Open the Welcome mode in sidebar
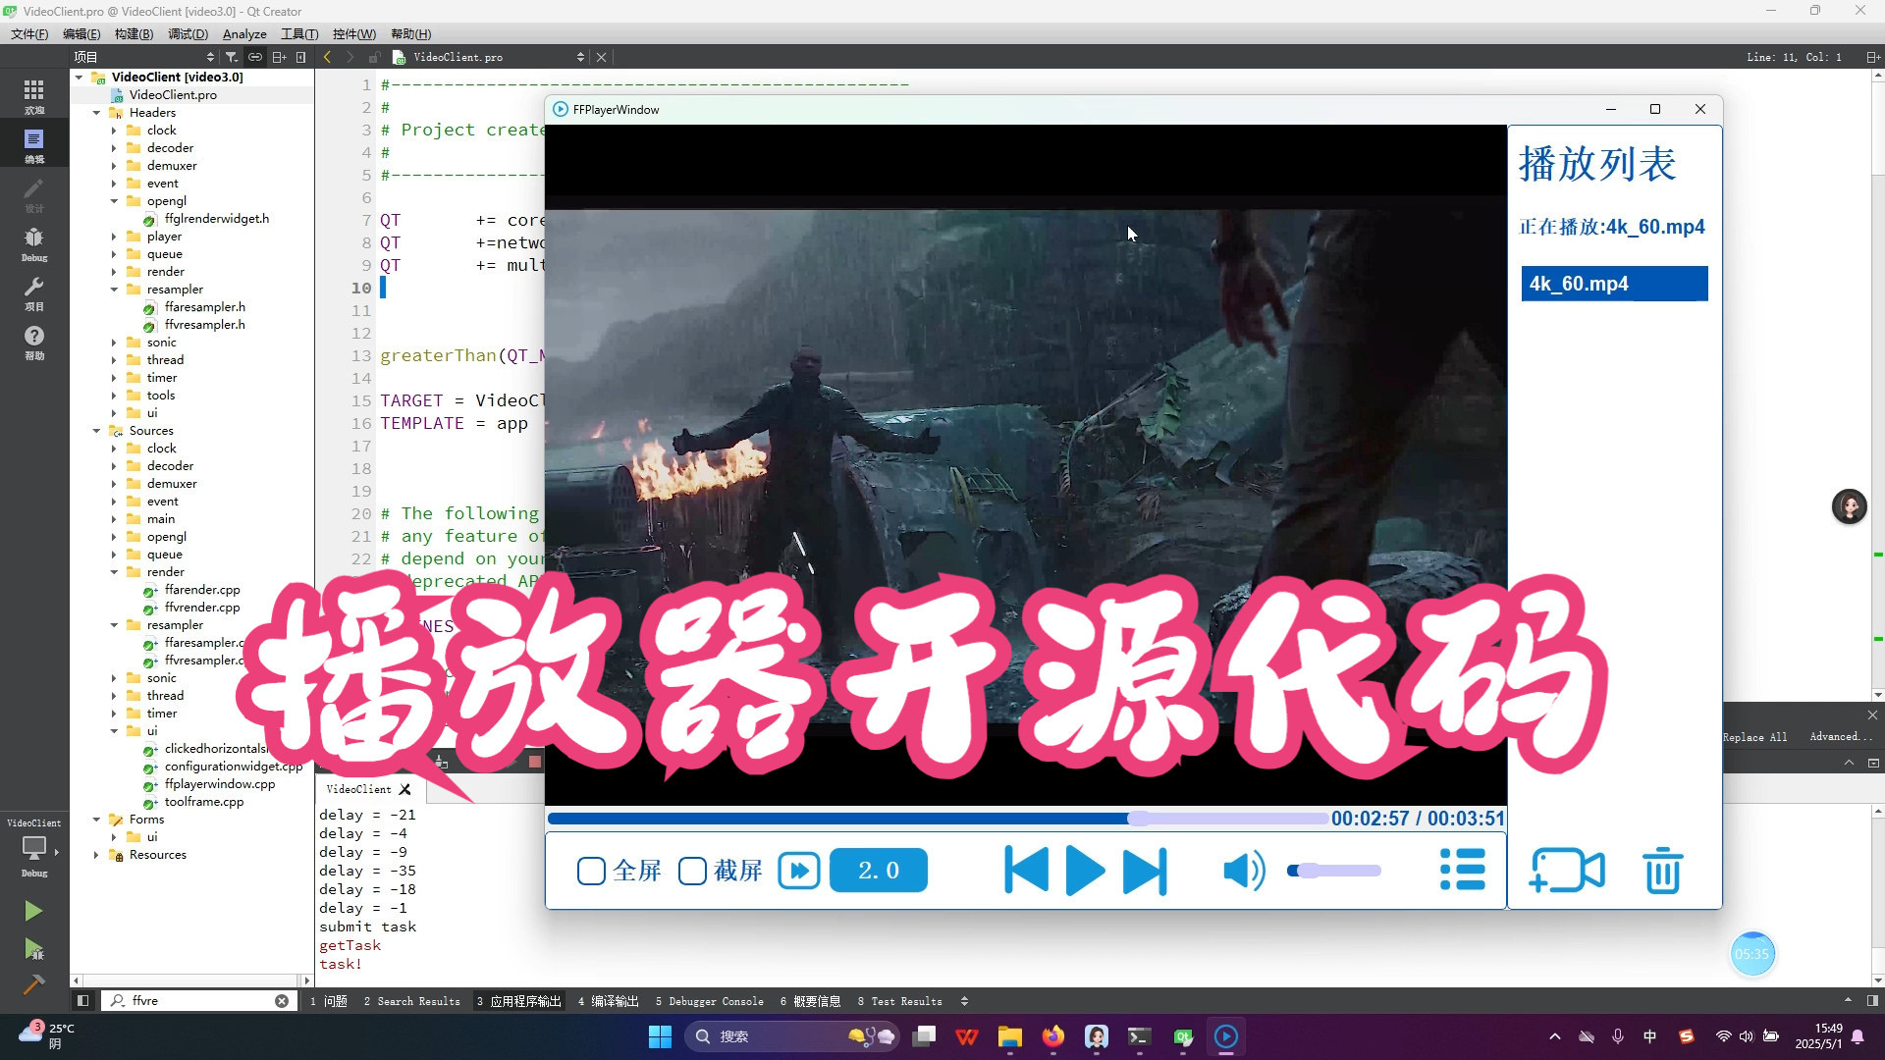 [x=34, y=96]
